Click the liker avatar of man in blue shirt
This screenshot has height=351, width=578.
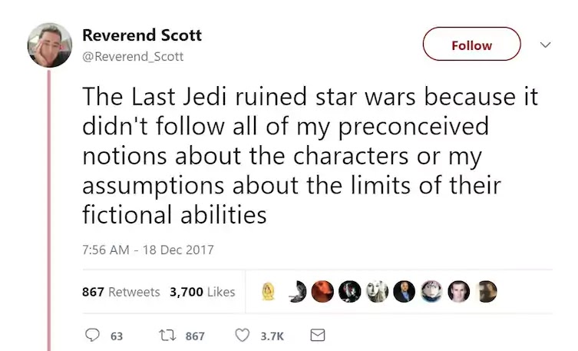(x=404, y=292)
